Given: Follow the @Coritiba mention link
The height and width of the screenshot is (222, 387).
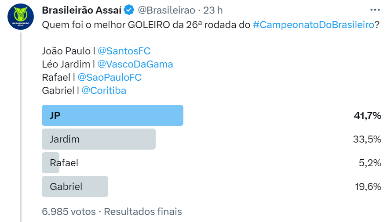Looking at the screenshot, I should 104,90.
